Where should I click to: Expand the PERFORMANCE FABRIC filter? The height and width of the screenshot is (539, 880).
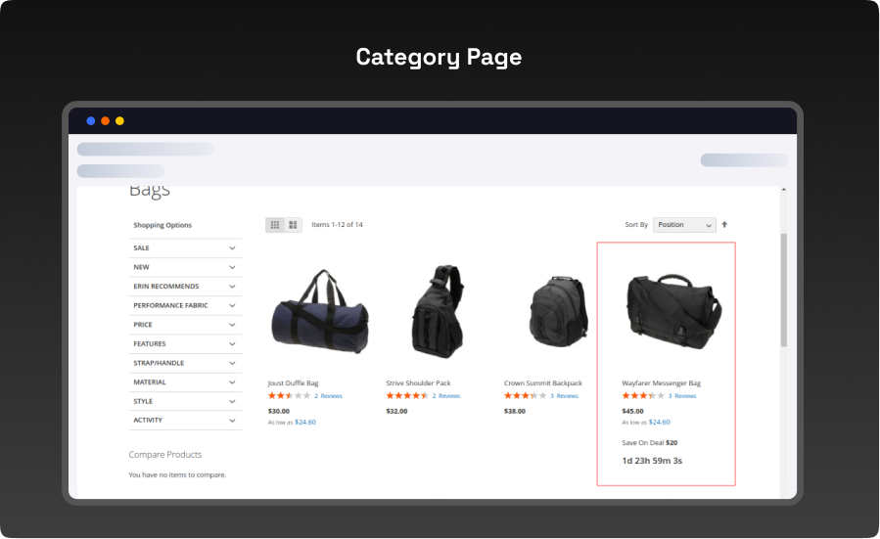(185, 305)
